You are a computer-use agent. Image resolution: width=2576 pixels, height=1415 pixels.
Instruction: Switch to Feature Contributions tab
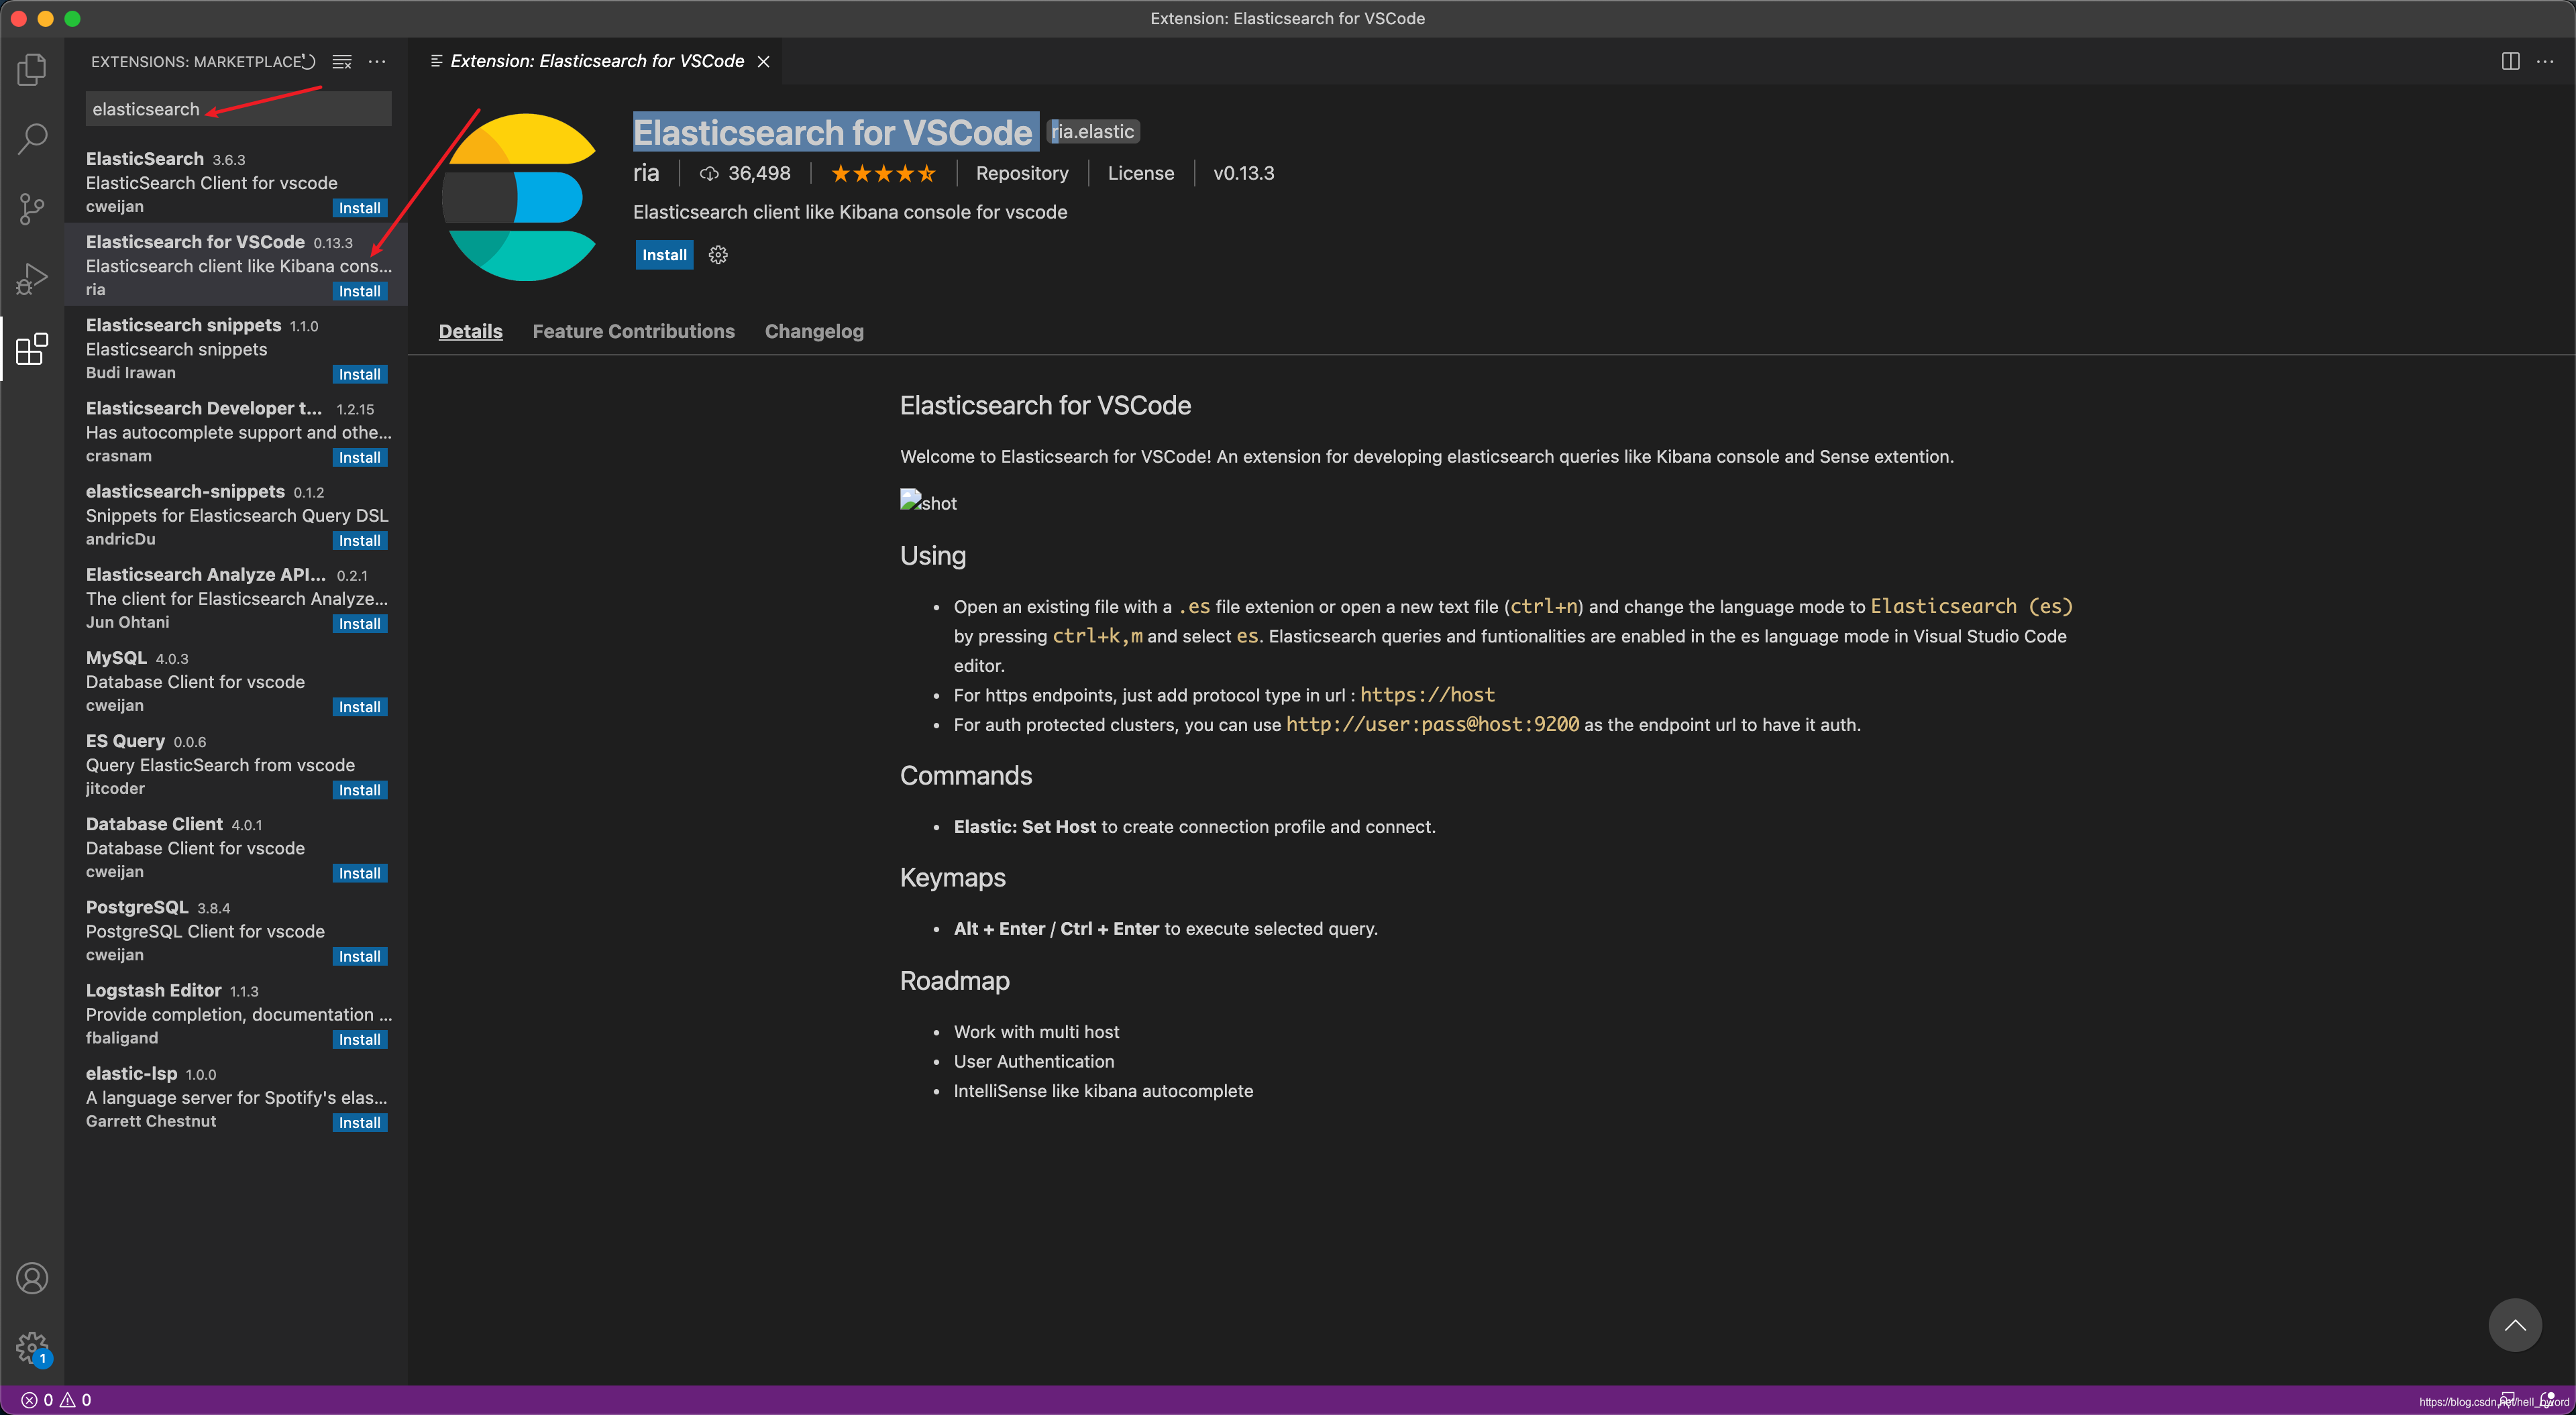coord(633,331)
